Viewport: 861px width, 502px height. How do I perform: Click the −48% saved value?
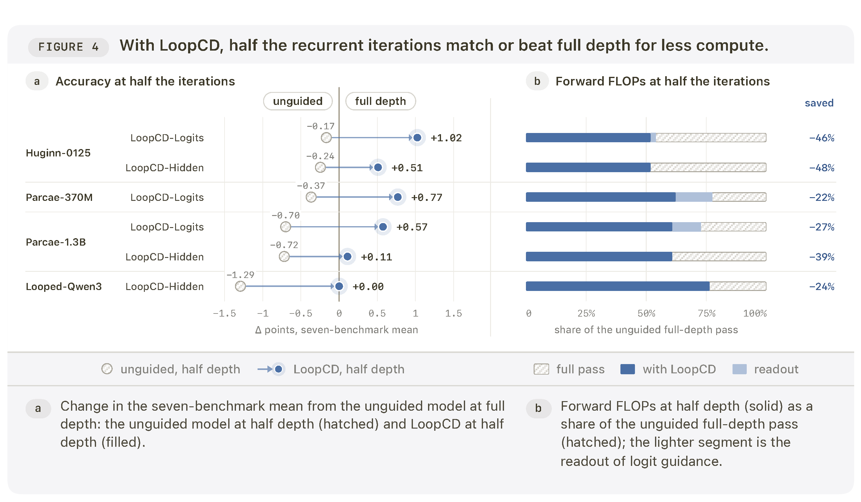(822, 168)
